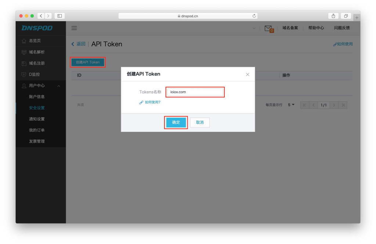Click the hamburger menu icon top left

tap(74, 28)
